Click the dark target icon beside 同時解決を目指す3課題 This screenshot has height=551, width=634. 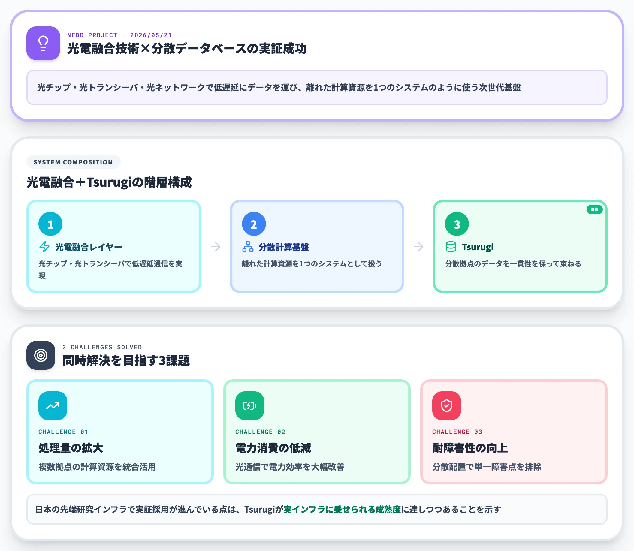tap(41, 355)
